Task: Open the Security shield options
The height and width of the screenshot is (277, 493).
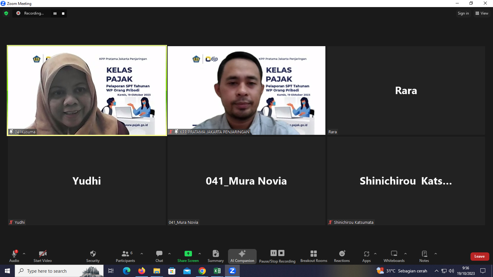Action: click(x=93, y=256)
